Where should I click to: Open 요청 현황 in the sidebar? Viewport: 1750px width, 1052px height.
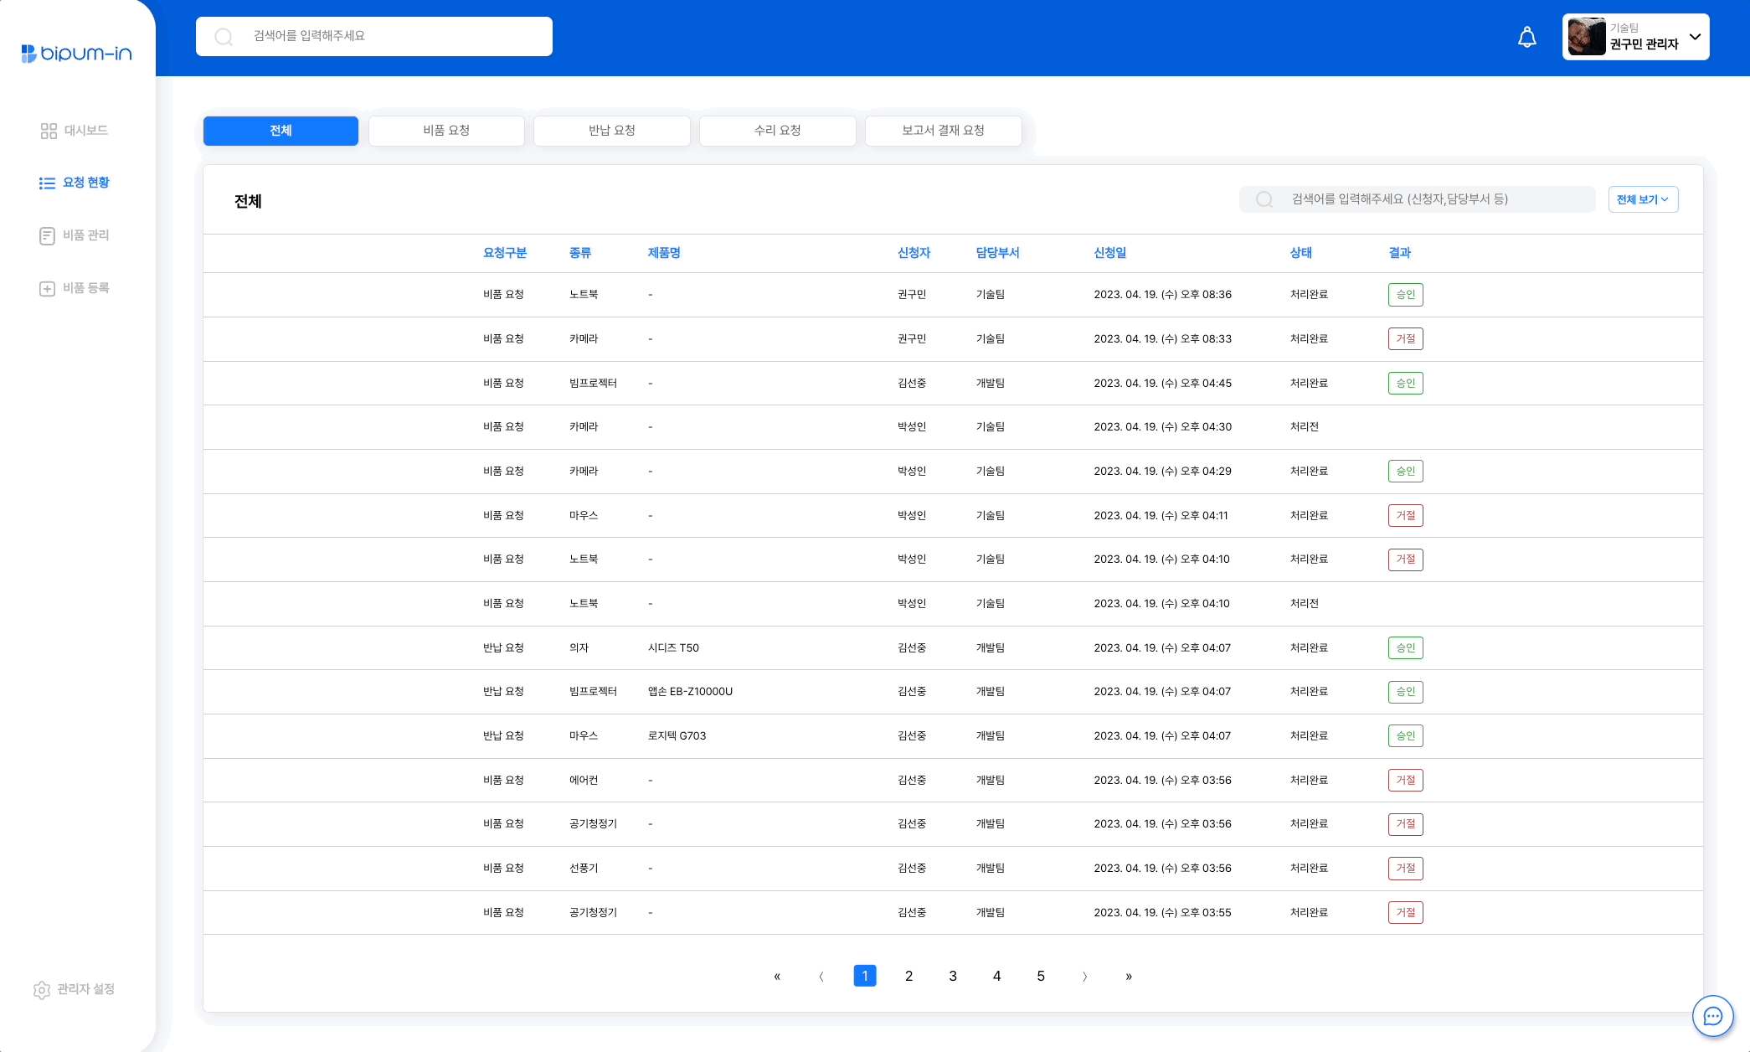75,183
